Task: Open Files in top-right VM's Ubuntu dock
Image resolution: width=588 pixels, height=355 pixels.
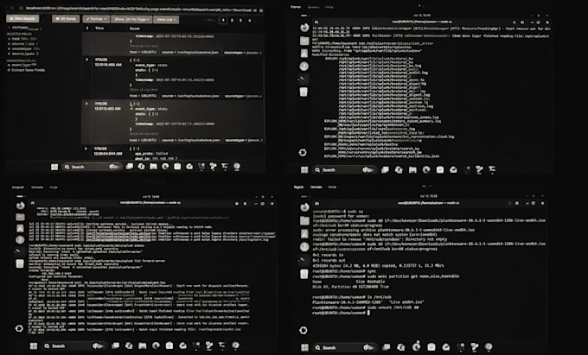Action: 304,41
